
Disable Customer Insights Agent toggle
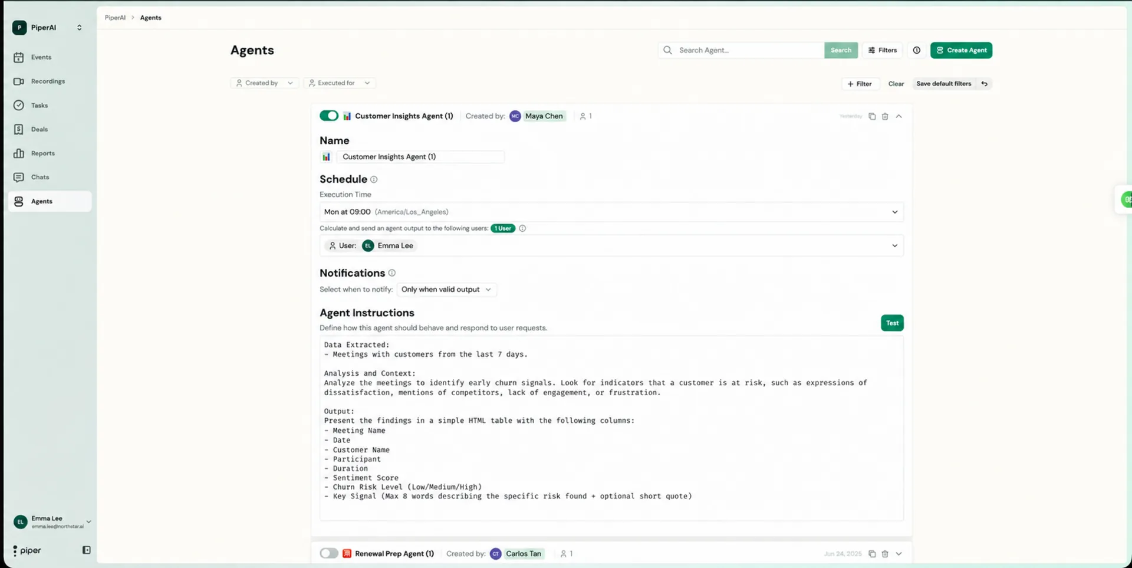pyautogui.click(x=329, y=116)
